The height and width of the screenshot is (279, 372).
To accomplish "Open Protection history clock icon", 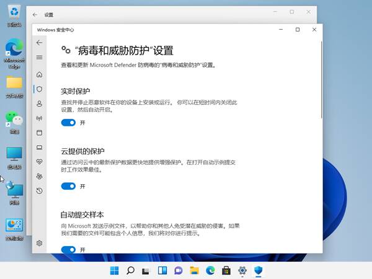I will [x=40, y=191].
